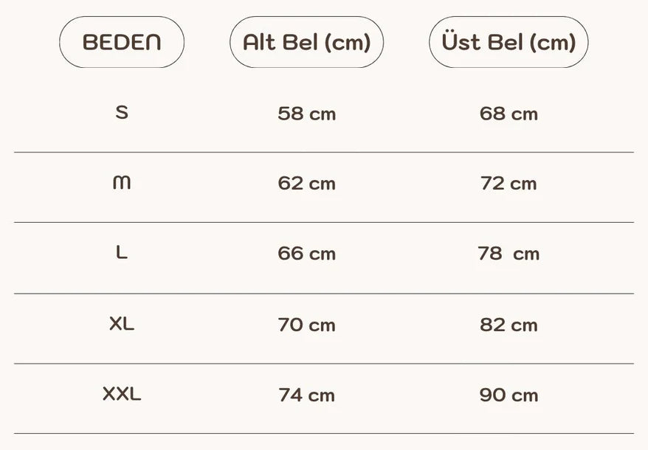Click the XXL size label
The height and width of the screenshot is (450, 648).
[122, 394]
